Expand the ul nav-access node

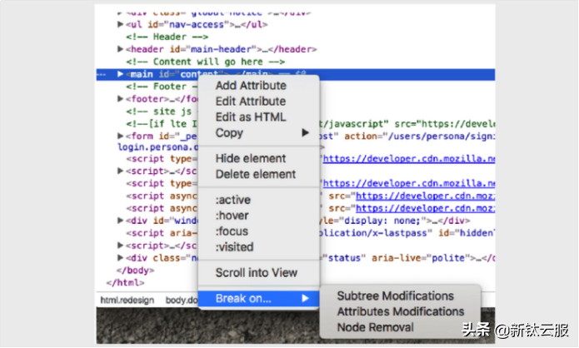pos(120,25)
